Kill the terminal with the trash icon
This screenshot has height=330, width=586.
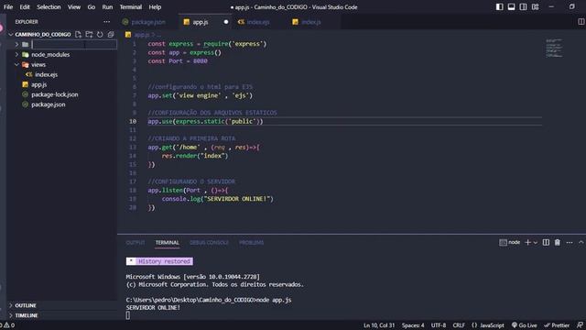[x=558, y=242]
